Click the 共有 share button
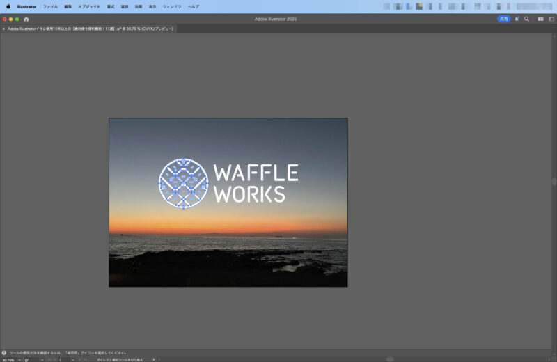 503,19
